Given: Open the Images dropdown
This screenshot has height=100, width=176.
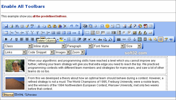Looking at the screenshot, I should [x=62, y=52].
